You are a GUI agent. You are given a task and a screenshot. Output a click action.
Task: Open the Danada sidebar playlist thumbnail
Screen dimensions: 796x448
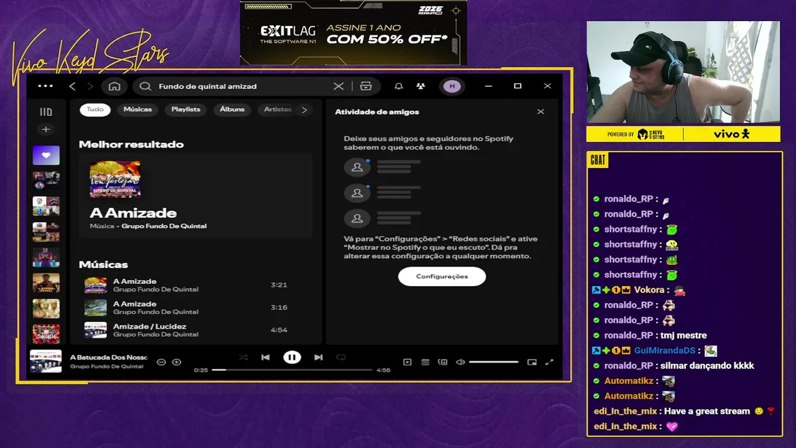click(46, 334)
